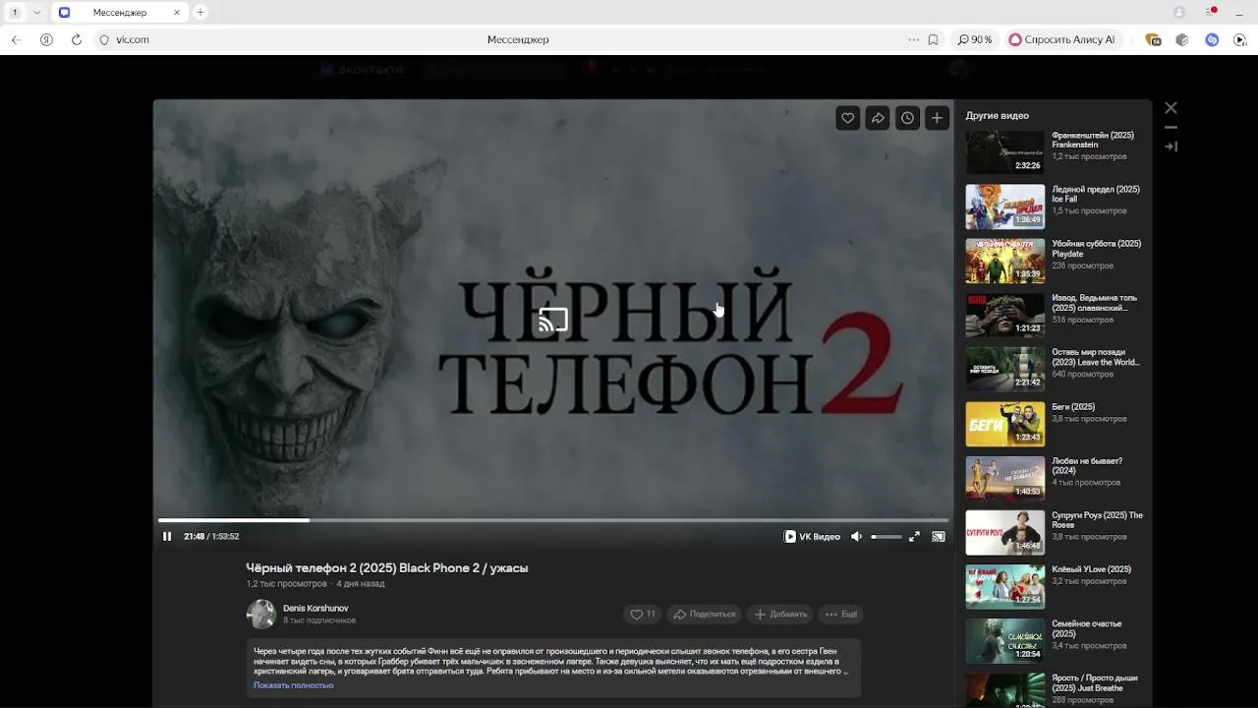
Task: Adjust the volume slider in the player
Action: point(886,536)
